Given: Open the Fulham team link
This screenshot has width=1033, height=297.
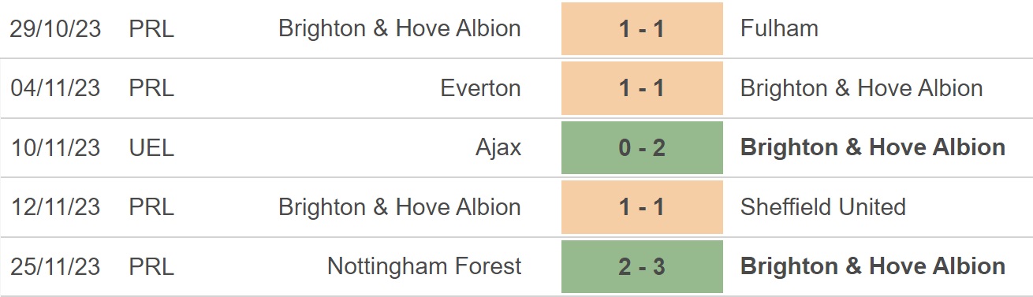Looking at the screenshot, I should tap(779, 28).
